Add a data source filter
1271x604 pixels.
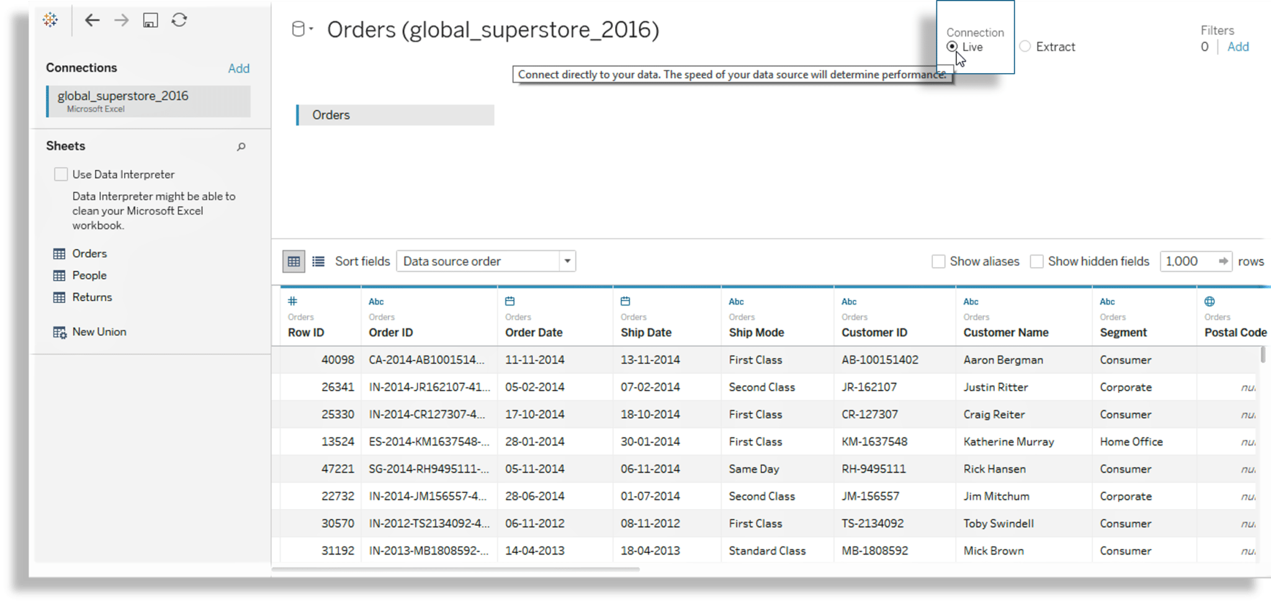[x=1237, y=47]
